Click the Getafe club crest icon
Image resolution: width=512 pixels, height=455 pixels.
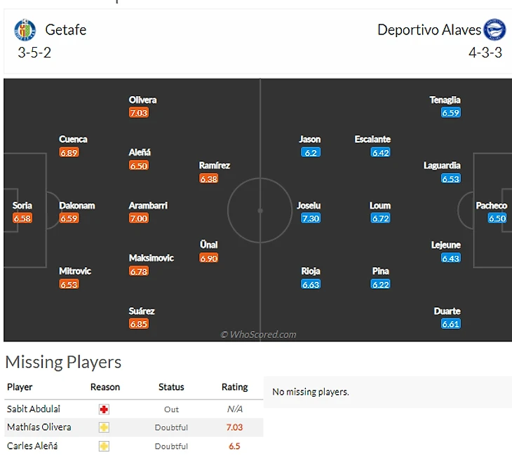(25, 30)
